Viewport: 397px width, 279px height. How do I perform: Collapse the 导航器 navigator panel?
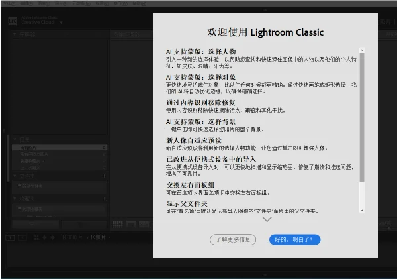click(15, 34)
